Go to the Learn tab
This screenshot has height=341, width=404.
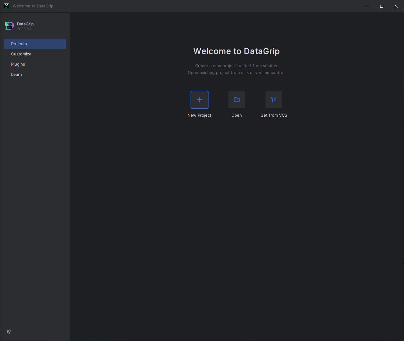click(35, 74)
